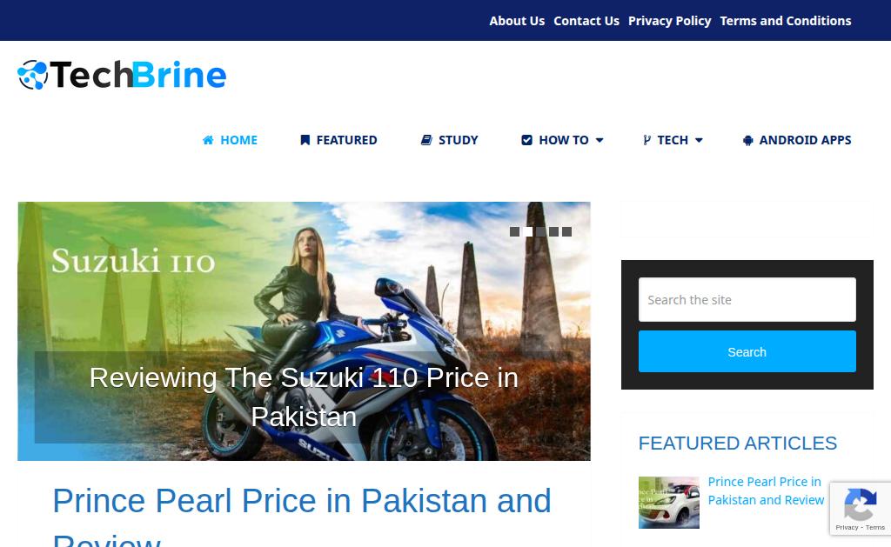
Task: Click the branch icon beside TECH
Action: (x=646, y=140)
